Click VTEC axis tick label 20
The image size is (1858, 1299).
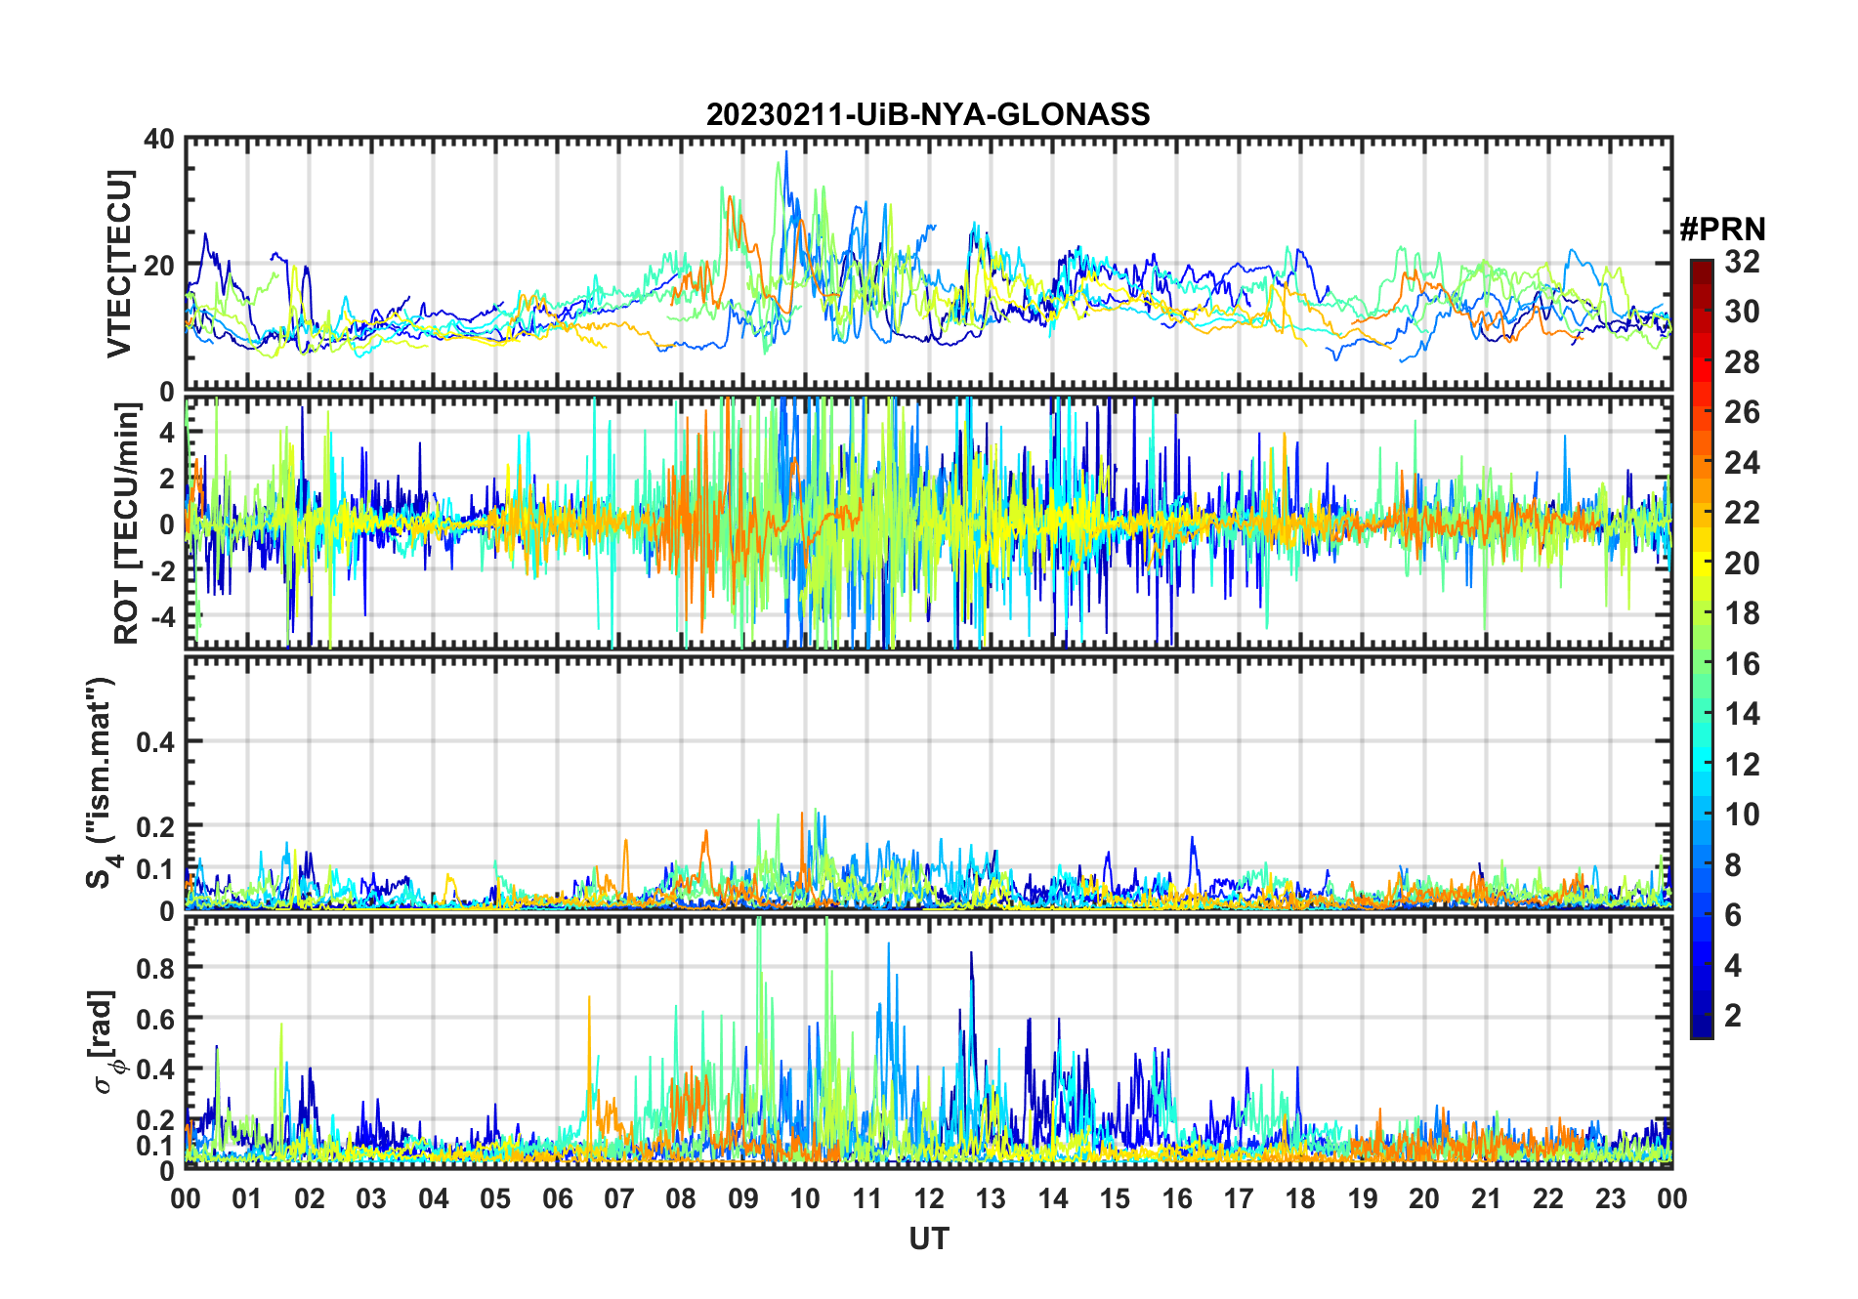coord(159,265)
